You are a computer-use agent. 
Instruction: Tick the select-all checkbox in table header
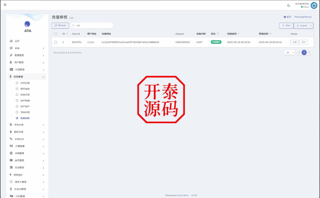click(x=56, y=34)
